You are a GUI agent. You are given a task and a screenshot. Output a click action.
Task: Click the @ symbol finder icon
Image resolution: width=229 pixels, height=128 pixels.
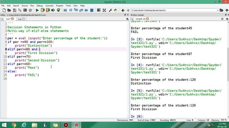click(x=30, y=10)
